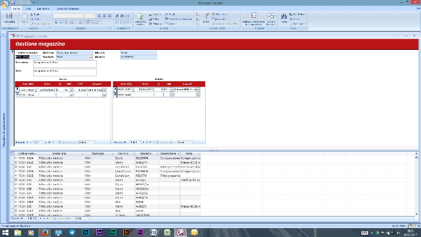Click Seleziona button in Trova group
This screenshot has height=237, width=421.
(298, 24)
